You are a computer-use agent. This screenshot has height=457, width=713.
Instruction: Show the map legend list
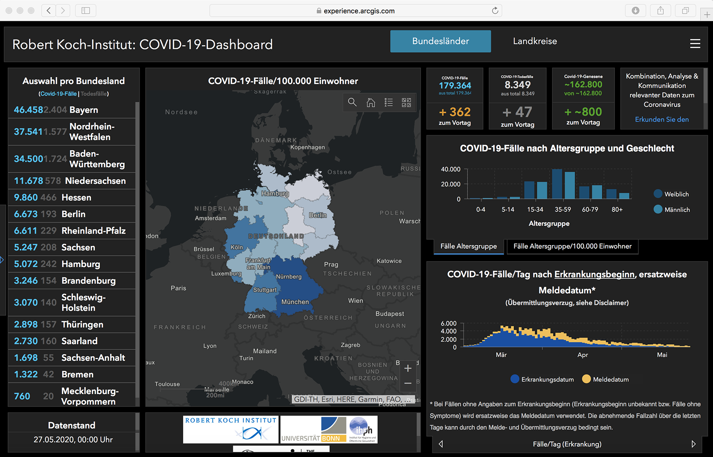click(388, 102)
